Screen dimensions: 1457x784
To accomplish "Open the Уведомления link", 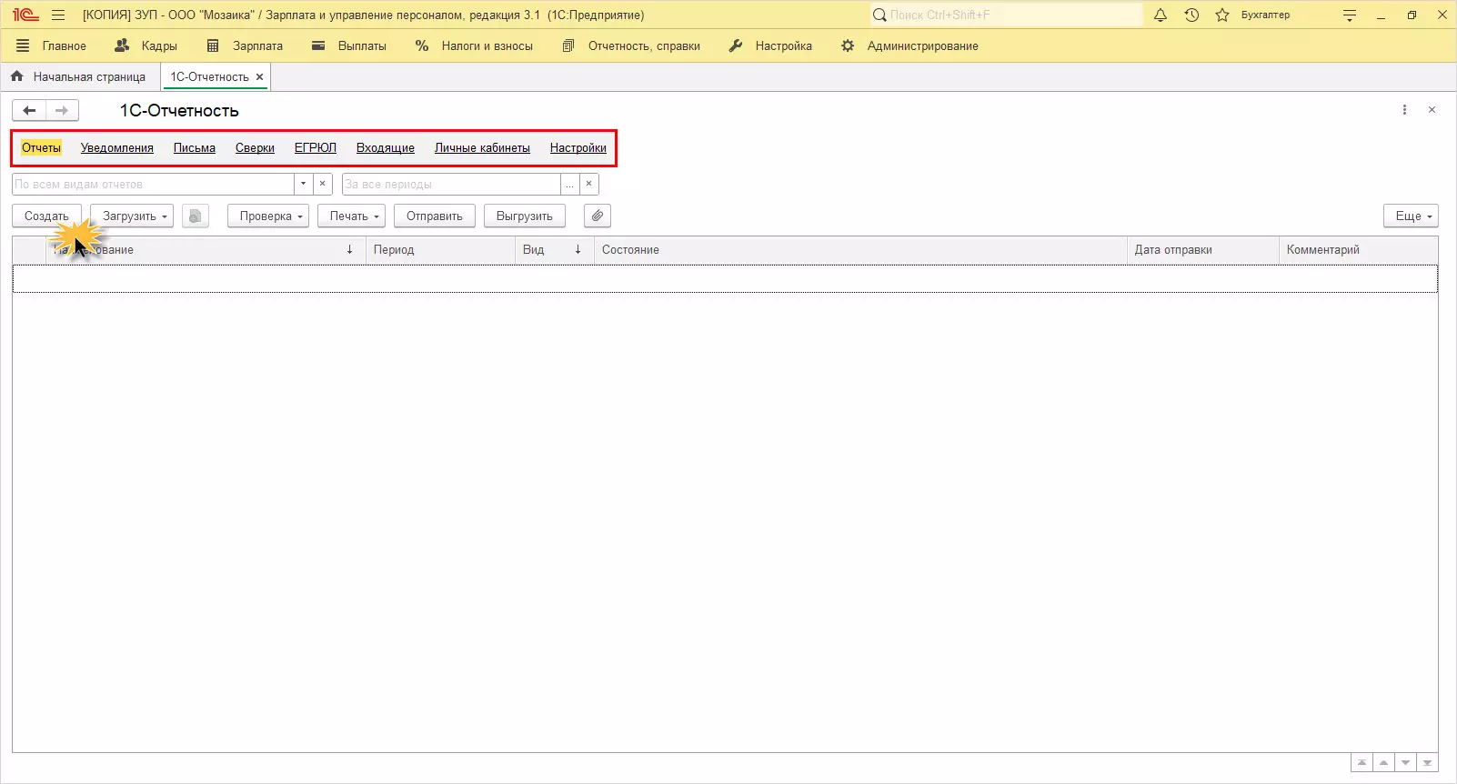I will (117, 148).
